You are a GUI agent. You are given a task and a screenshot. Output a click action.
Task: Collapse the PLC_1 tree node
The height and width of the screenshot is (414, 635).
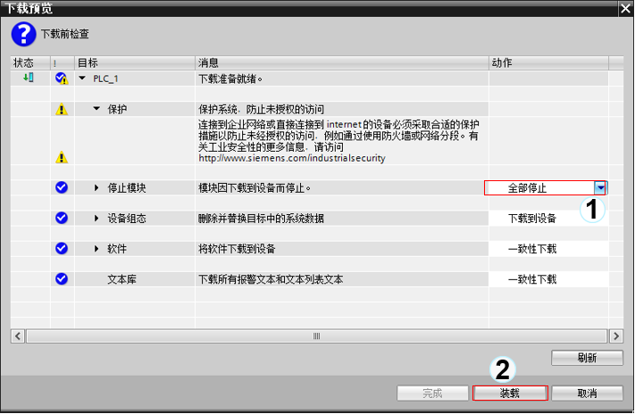[x=83, y=79]
